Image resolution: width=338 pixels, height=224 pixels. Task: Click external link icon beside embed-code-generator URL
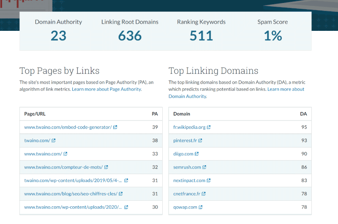(x=115, y=127)
